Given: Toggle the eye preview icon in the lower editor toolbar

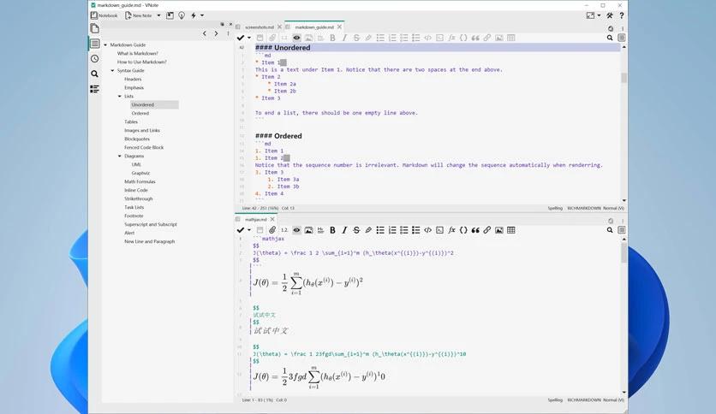Looking at the screenshot, I should 297,230.
